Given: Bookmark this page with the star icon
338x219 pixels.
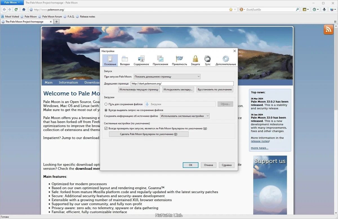Looking at the screenshot, I should 231,10.
